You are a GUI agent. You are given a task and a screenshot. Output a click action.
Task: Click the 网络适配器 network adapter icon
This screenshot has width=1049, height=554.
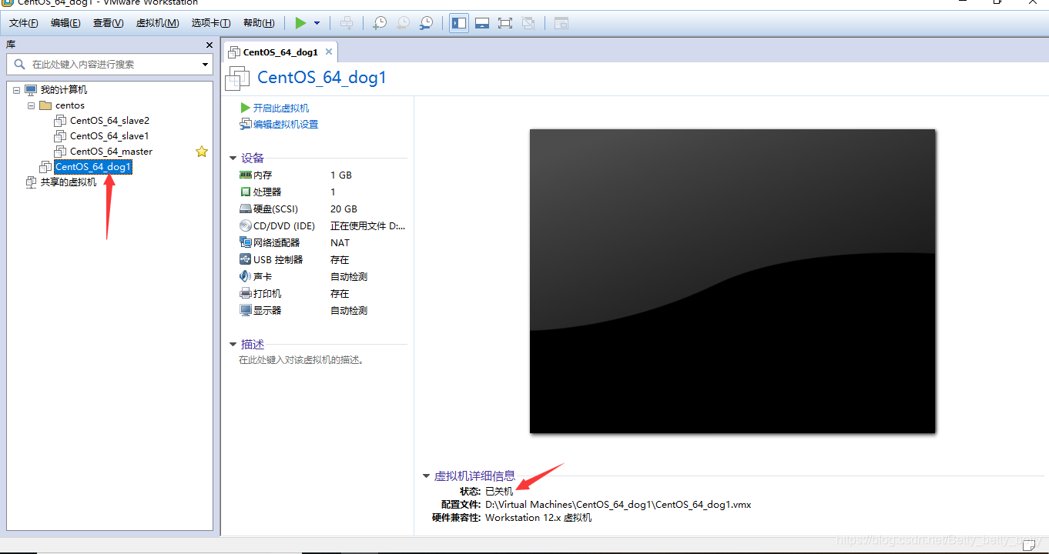coord(246,243)
